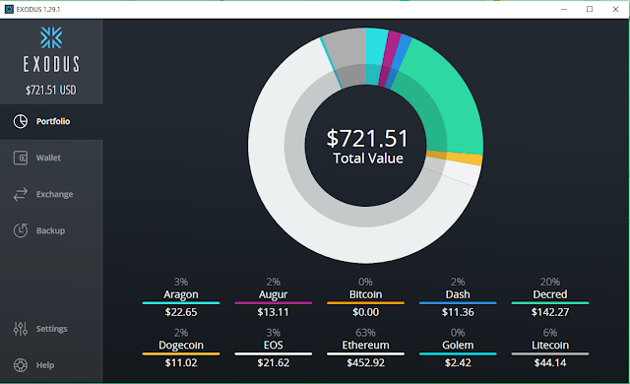Go to the Exchange tab label

(x=55, y=194)
